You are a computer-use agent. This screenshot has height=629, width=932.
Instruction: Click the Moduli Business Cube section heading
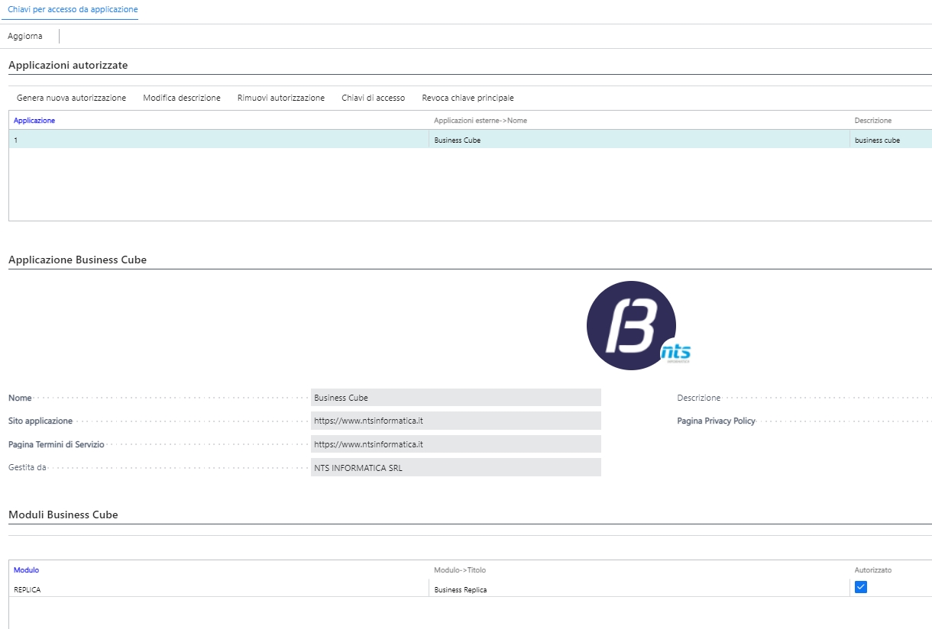pyautogui.click(x=63, y=514)
